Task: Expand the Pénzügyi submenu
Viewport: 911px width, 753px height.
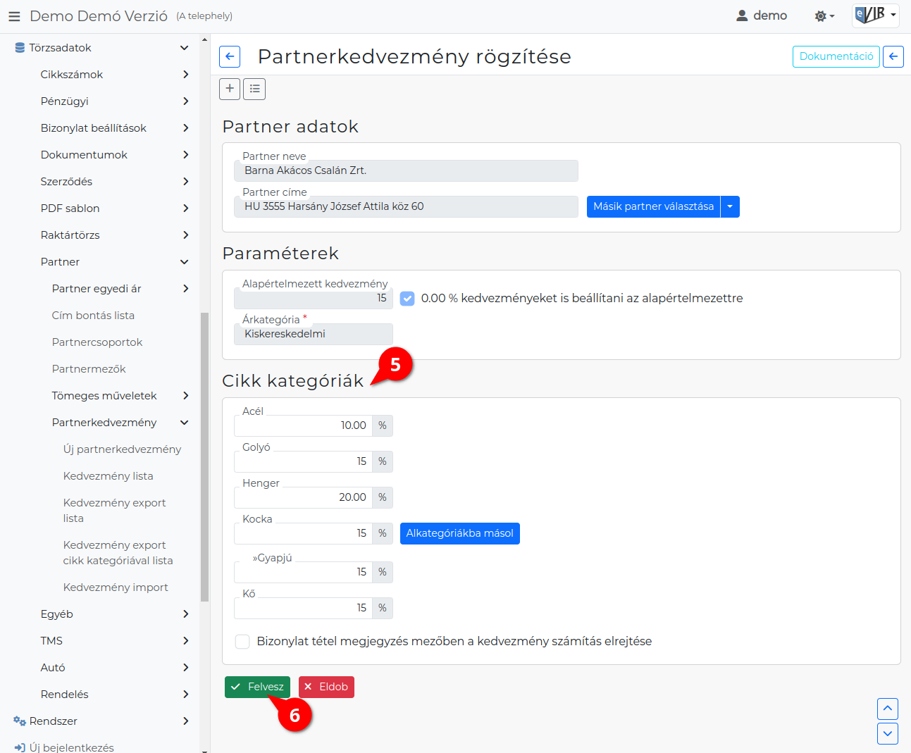Action: click(185, 101)
